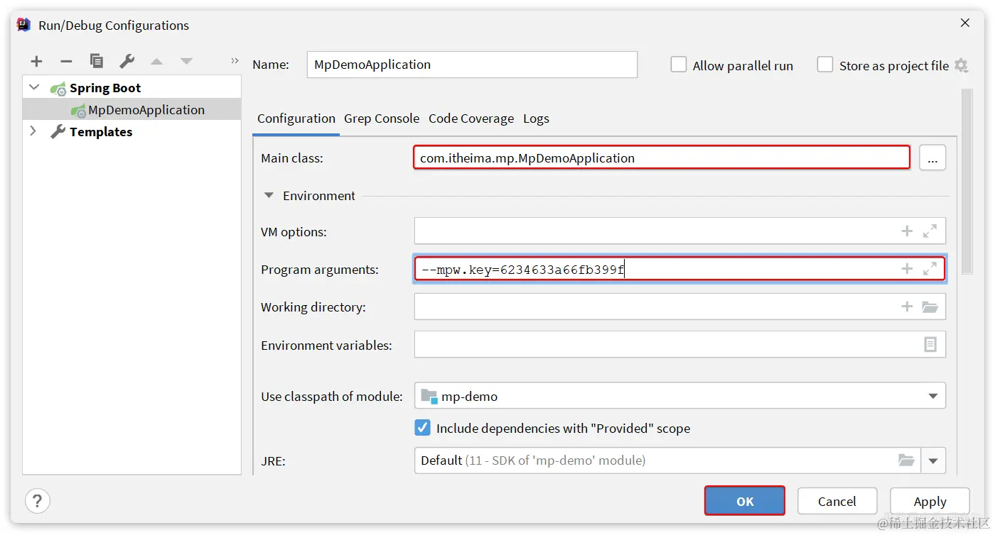
Task: Open edit templates via the wrench icon
Action: [x=127, y=62]
